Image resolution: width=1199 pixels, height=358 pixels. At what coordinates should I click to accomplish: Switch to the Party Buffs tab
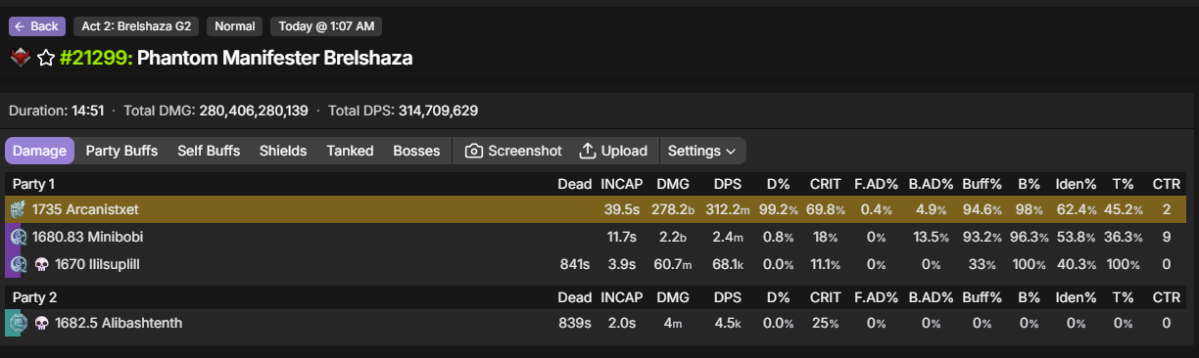click(x=121, y=151)
